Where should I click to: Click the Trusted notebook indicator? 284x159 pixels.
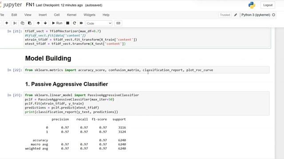pos(225,15)
